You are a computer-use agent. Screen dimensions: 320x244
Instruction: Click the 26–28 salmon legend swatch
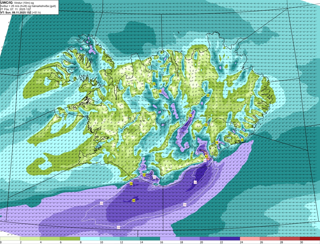coord(270,239)
